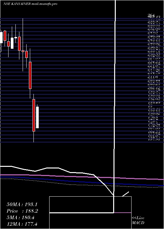This screenshot has height=229, width=164.
Task: Click the 224.23 price axis label
Action: (x=154, y=62)
